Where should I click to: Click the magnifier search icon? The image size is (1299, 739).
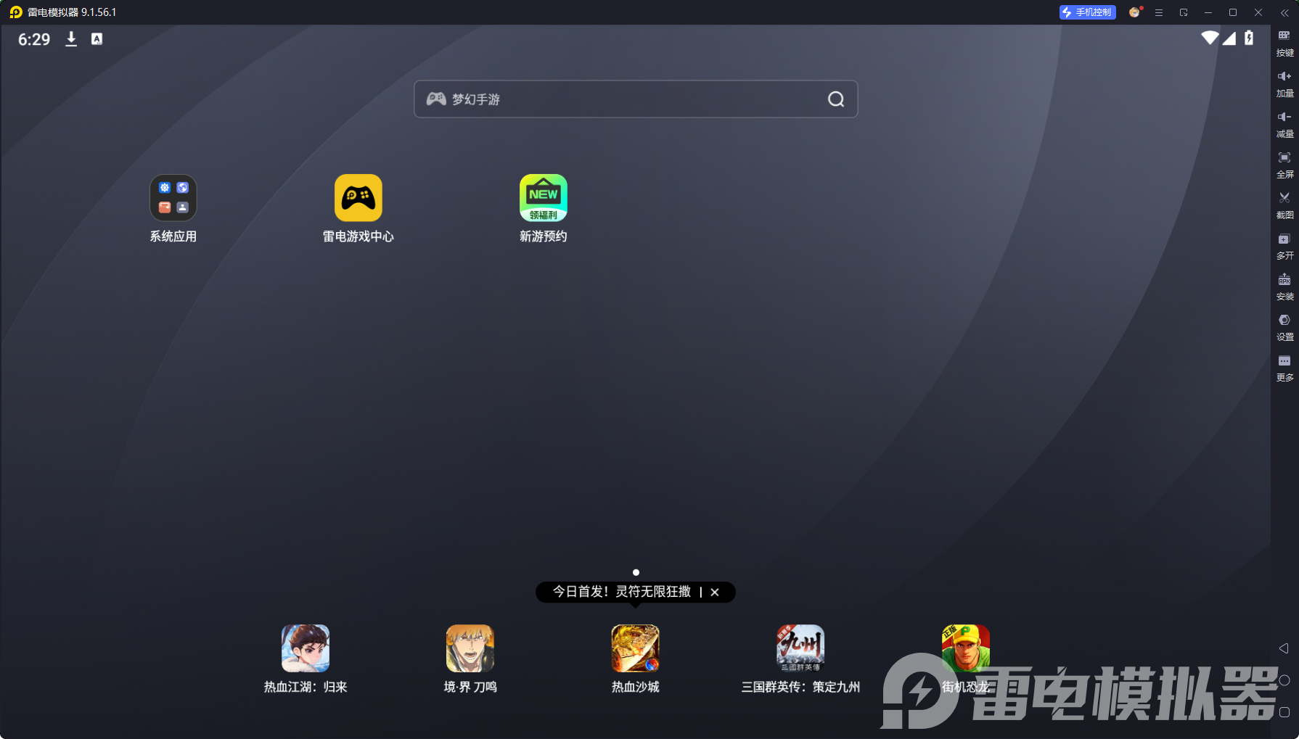[x=836, y=99]
